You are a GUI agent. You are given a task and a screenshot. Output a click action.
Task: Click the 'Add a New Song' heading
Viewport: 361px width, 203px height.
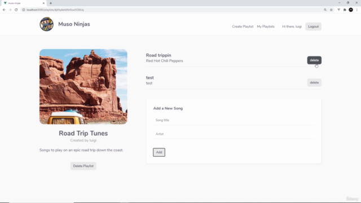point(168,108)
